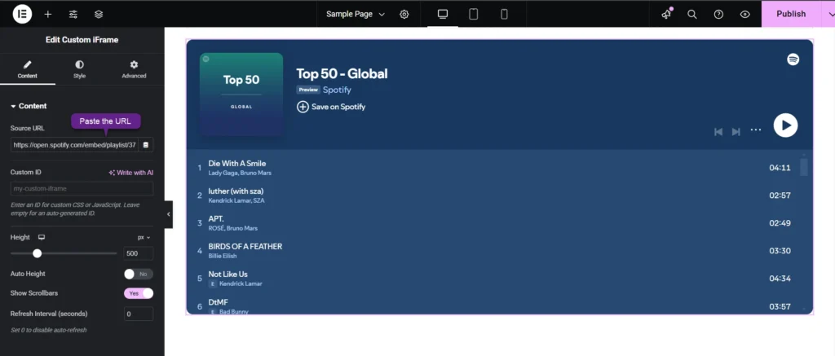Click the 03:30 track duration

pos(780,251)
